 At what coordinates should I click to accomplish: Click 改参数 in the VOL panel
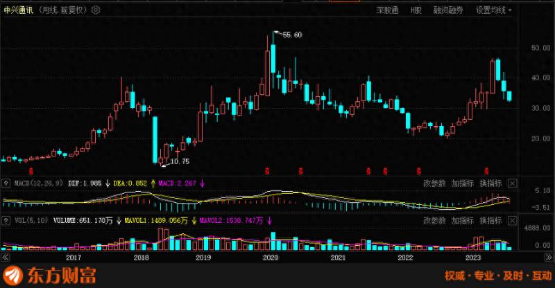pos(434,221)
